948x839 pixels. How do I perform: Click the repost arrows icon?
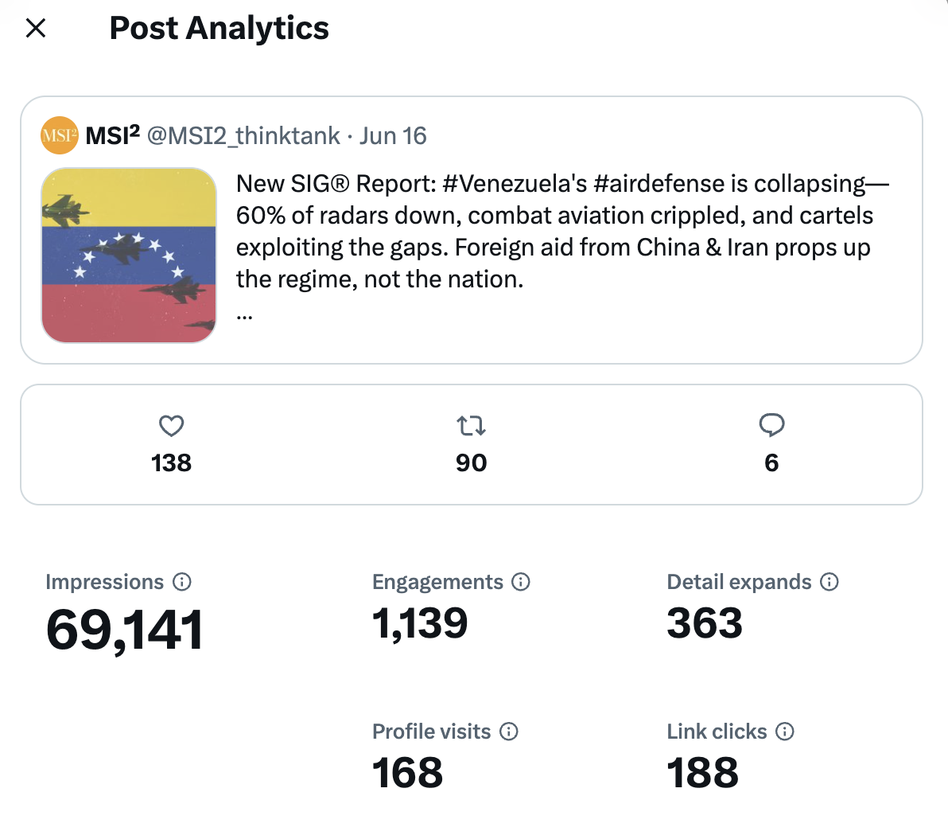pyautogui.click(x=471, y=426)
